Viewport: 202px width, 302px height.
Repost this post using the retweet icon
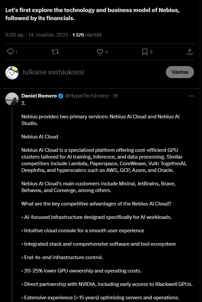(x=56, y=52)
